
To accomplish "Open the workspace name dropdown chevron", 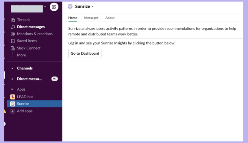I will (x=45, y=7).
